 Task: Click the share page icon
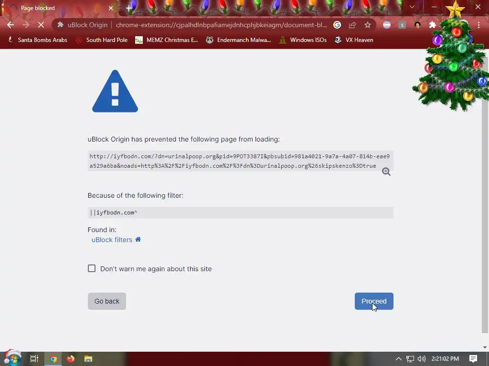(352, 25)
